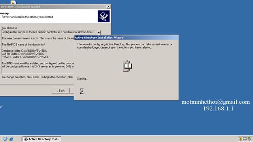Click the Active Directory book icon in progress dialog
This screenshot has width=253, height=142.
tap(127, 66)
